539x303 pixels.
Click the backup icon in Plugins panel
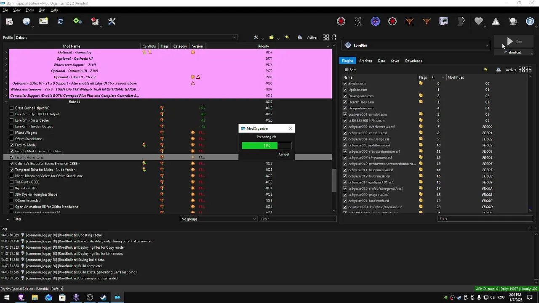499,70
